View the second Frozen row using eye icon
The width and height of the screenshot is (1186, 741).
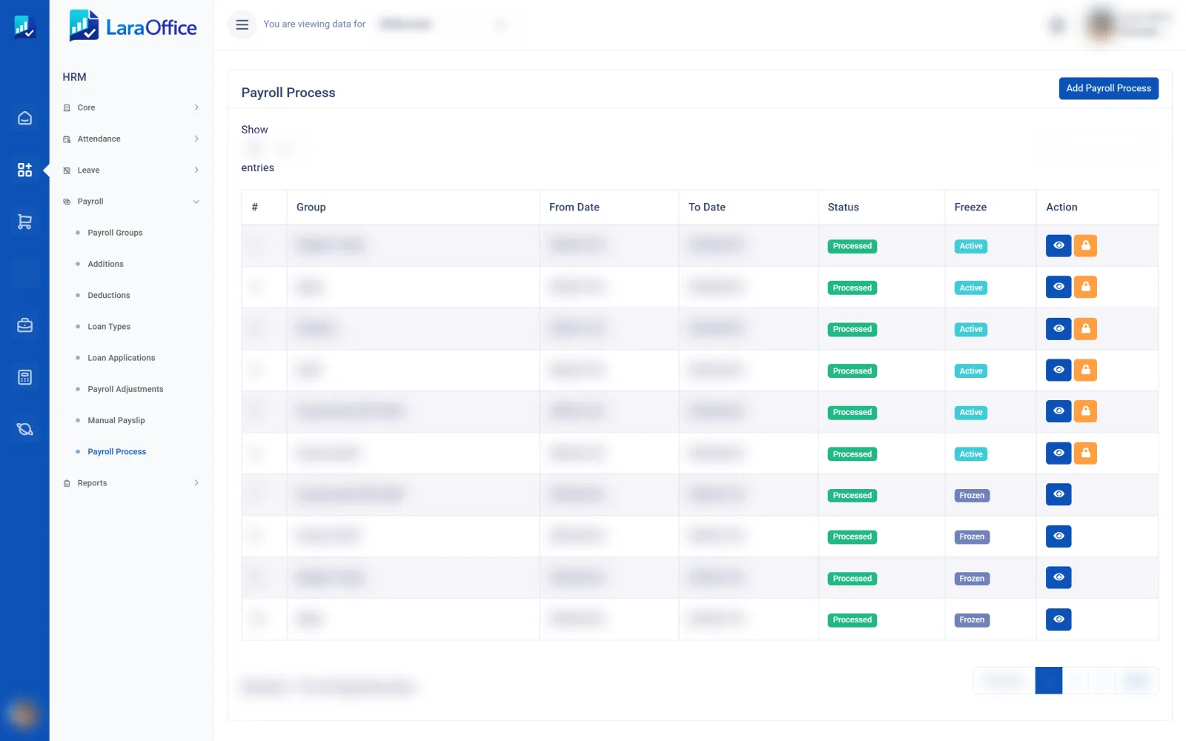(1059, 536)
